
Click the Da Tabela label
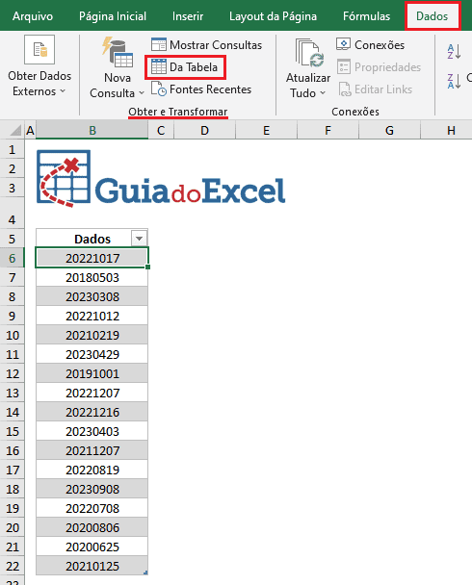coord(194,67)
